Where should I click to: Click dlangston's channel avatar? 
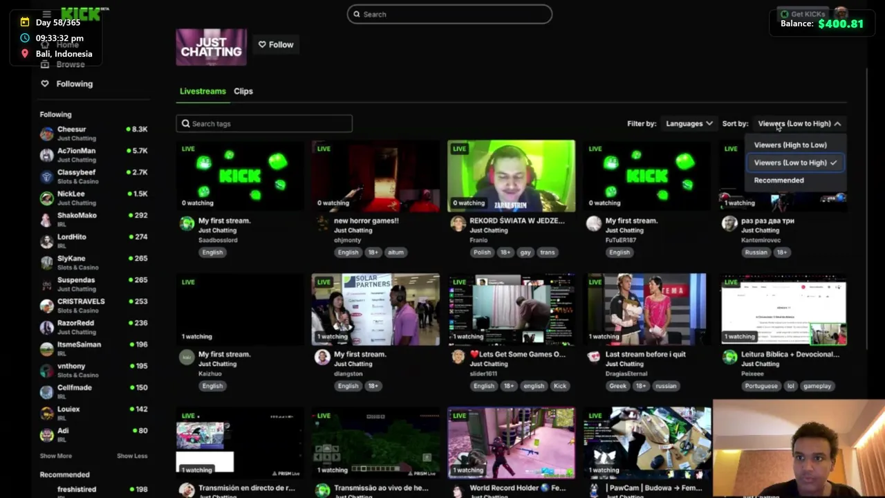(322, 357)
